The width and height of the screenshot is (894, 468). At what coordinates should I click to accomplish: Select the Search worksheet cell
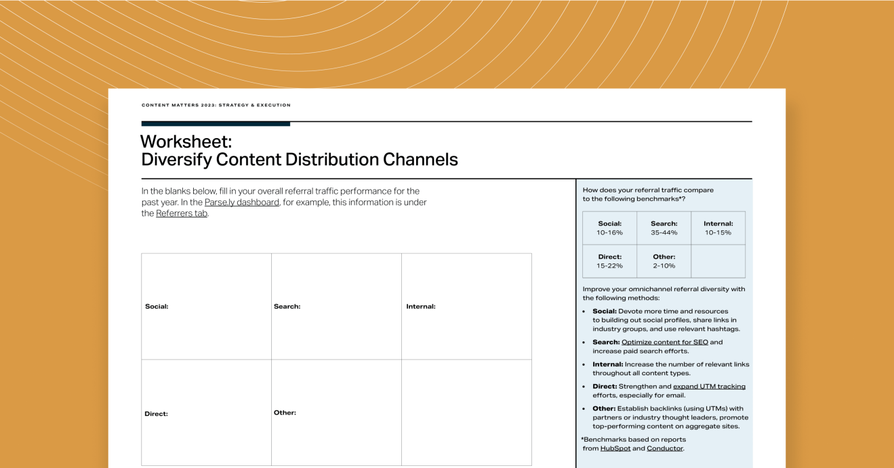337,307
